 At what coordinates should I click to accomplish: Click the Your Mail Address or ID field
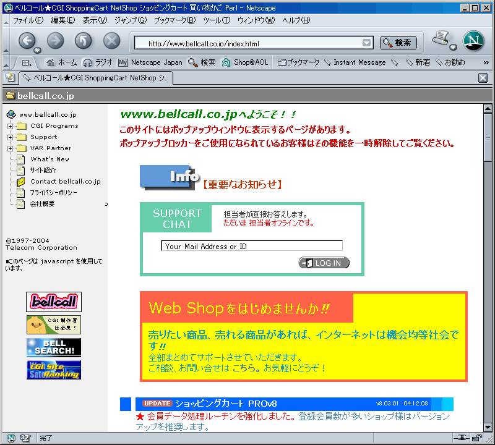252,246
